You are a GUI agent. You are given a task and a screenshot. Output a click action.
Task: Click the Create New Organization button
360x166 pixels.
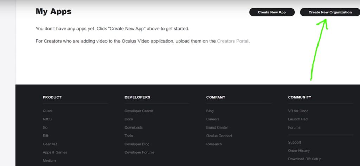[330, 12]
